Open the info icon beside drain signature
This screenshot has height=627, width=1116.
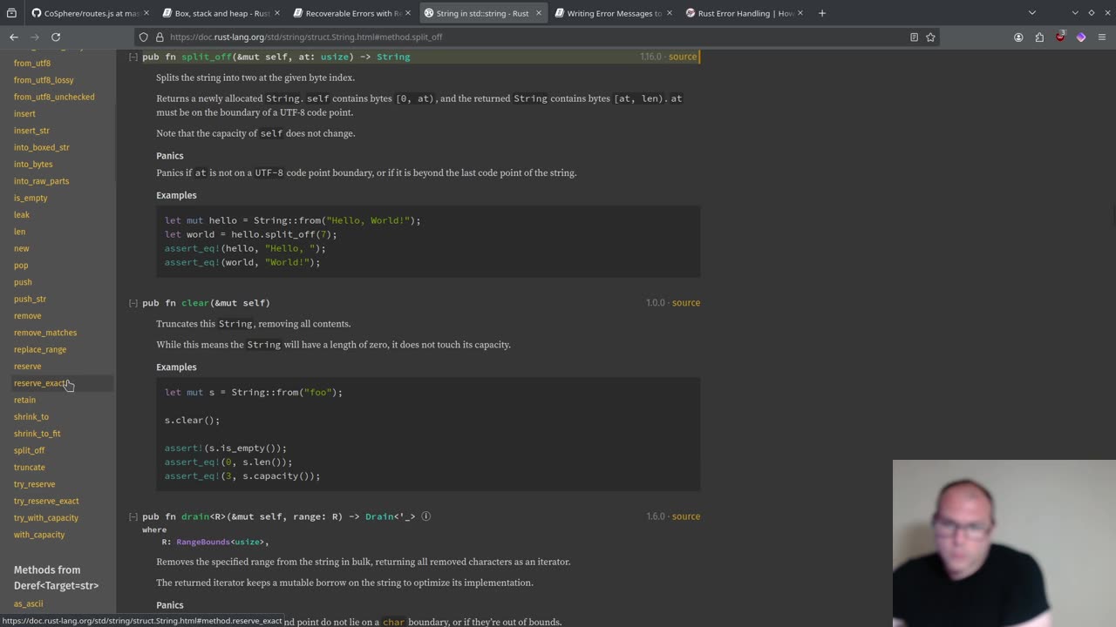click(x=426, y=516)
